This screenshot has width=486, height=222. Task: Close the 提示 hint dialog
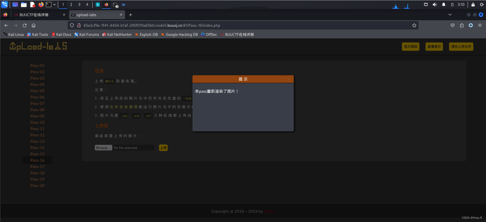pyautogui.click(x=288, y=79)
